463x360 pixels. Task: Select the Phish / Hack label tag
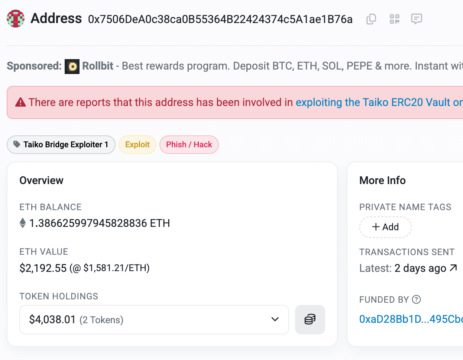pyautogui.click(x=189, y=145)
